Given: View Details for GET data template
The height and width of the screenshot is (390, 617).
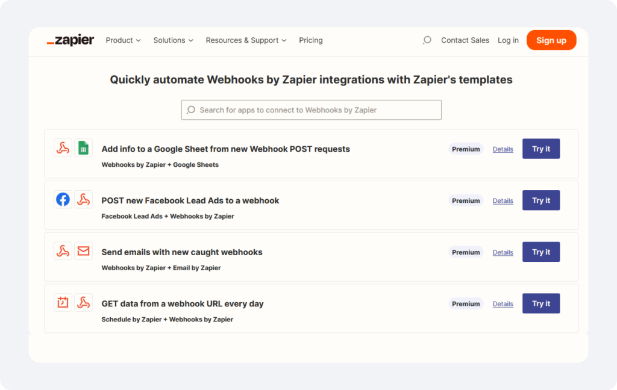Looking at the screenshot, I should 503,303.
